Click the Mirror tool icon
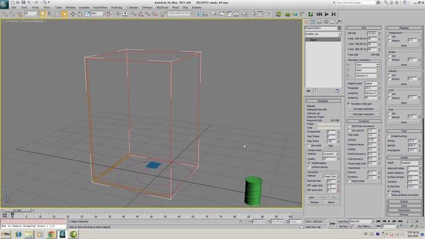425x239 pixels. [x=199, y=14]
